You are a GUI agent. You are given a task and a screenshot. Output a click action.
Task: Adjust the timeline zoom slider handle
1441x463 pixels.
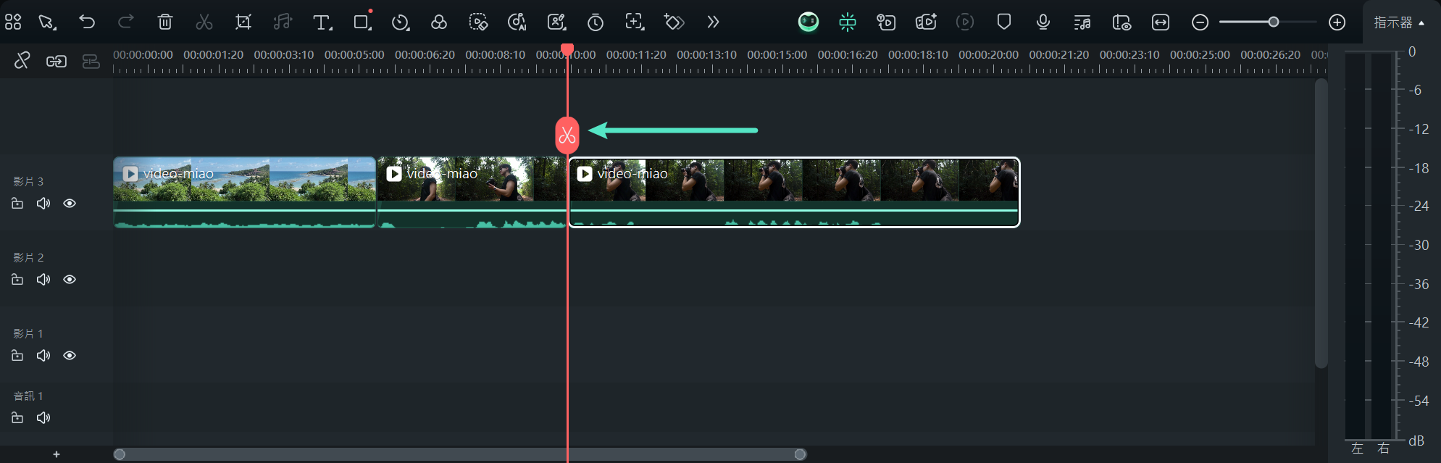1274,22
